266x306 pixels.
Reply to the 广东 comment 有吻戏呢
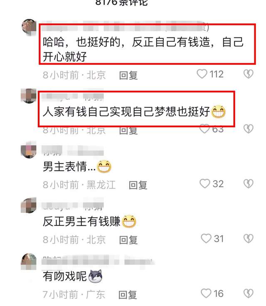(128, 295)
